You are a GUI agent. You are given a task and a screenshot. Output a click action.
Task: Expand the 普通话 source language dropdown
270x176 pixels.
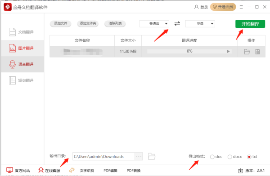point(154,24)
